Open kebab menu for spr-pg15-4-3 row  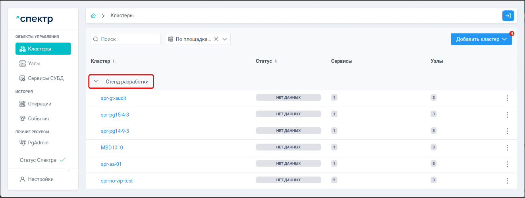(x=507, y=115)
